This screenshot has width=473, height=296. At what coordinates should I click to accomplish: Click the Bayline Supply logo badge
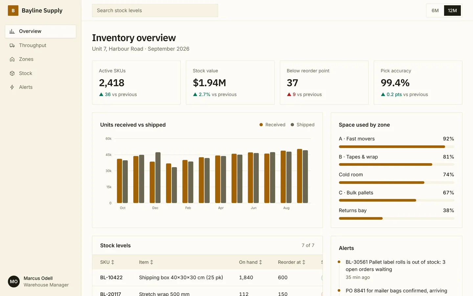[x=13, y=11]
